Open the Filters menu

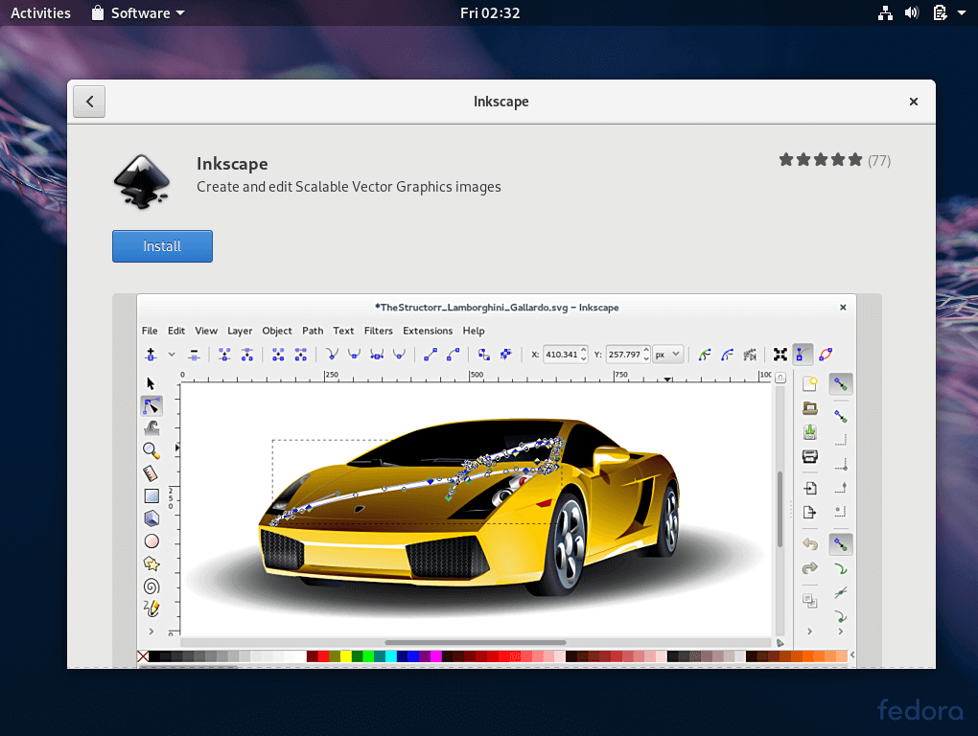point(378,331)
